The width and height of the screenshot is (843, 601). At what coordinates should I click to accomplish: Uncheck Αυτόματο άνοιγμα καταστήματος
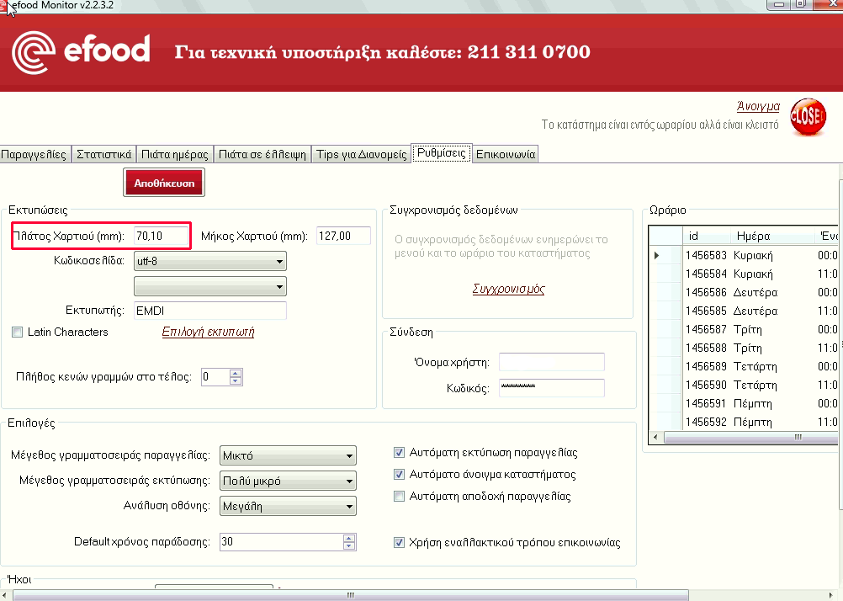point(399,475)
